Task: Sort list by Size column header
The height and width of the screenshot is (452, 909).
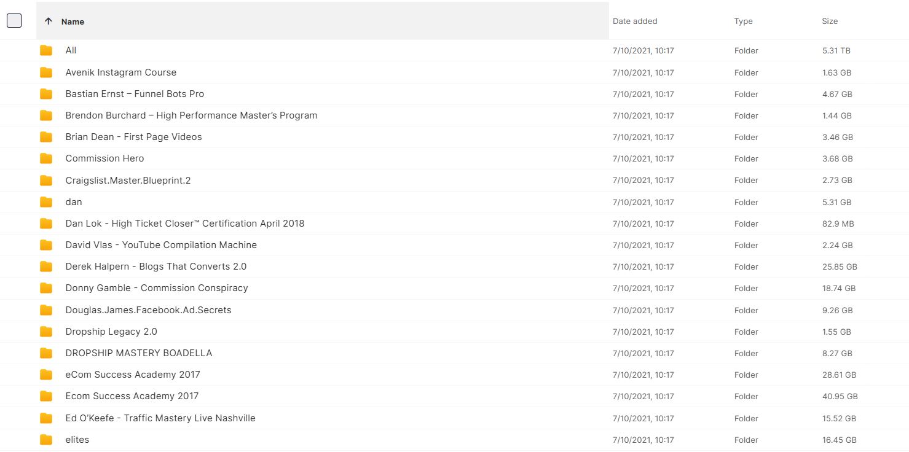Action: point(830,21)
